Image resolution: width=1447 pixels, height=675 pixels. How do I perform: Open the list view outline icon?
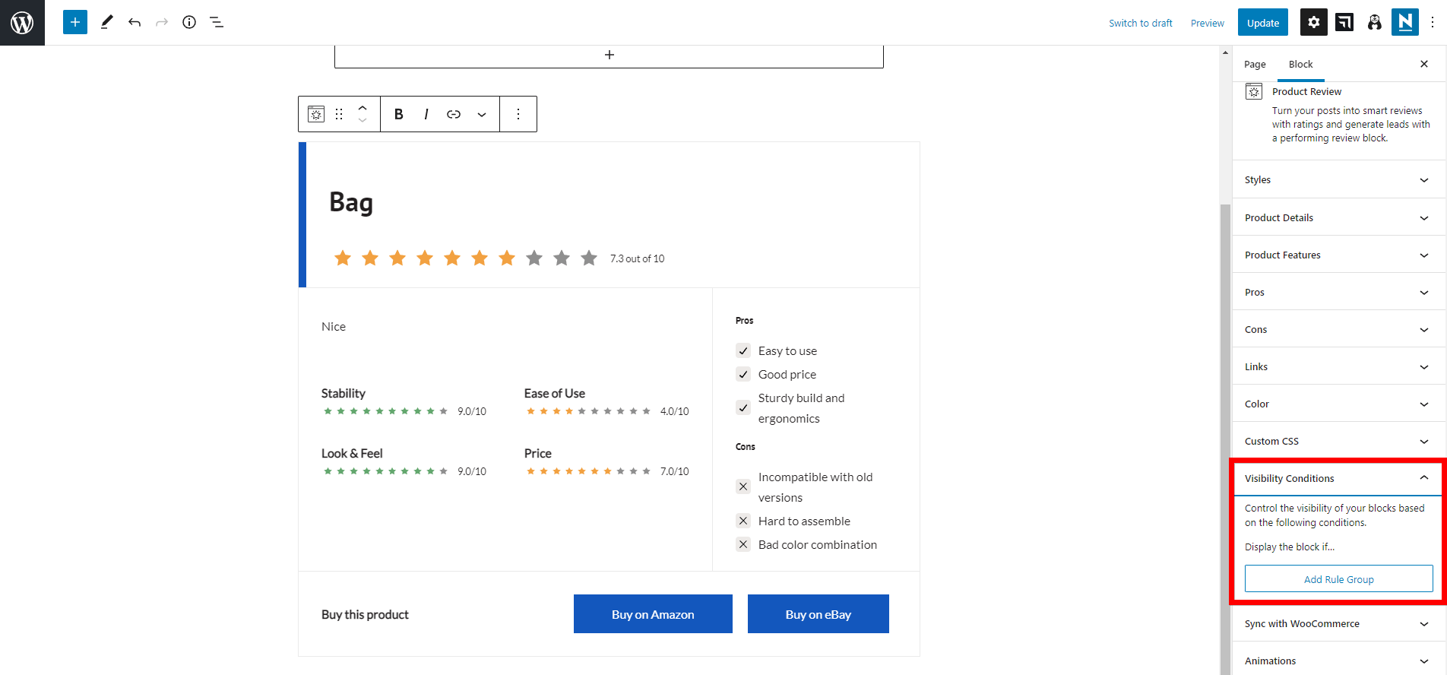coord(217,23)
